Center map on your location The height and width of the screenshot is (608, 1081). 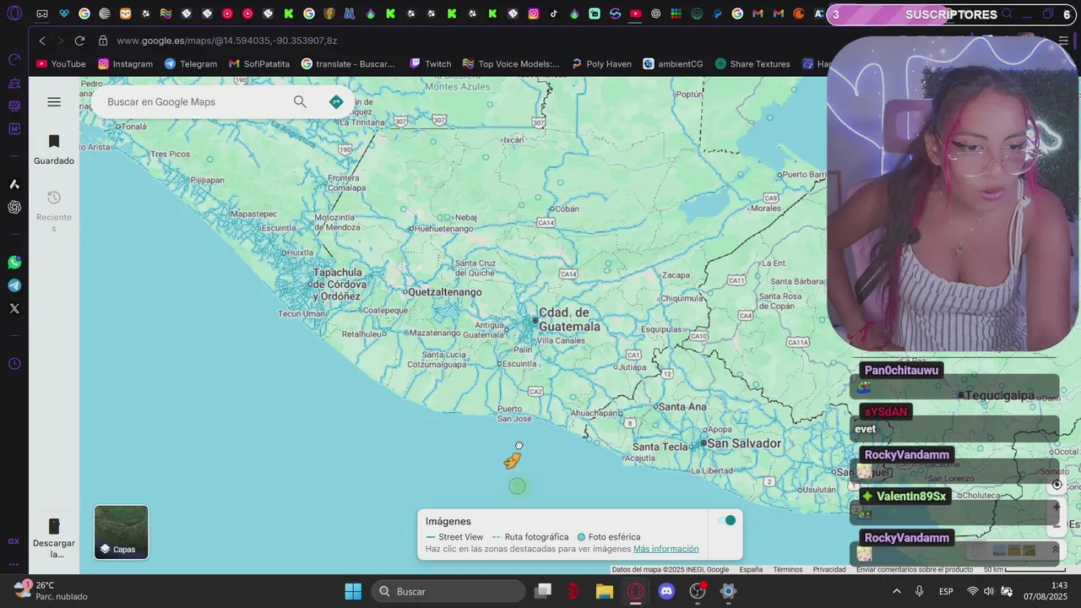tap(1057, 485)
